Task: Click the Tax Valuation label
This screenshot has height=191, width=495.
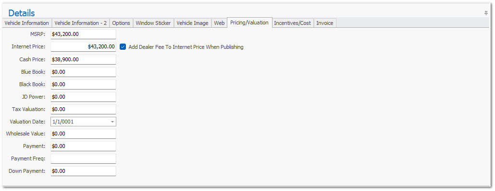Action: (29, 109)
